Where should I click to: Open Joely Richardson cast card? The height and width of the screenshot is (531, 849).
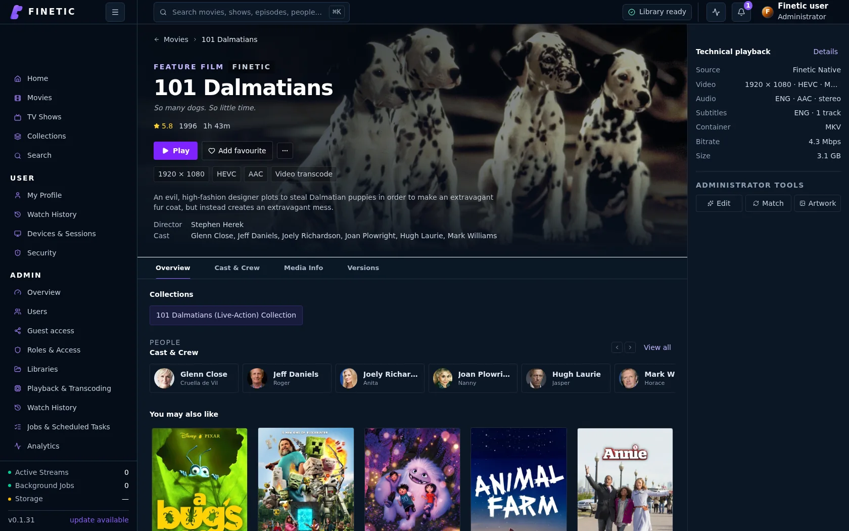tap(380, 378)
